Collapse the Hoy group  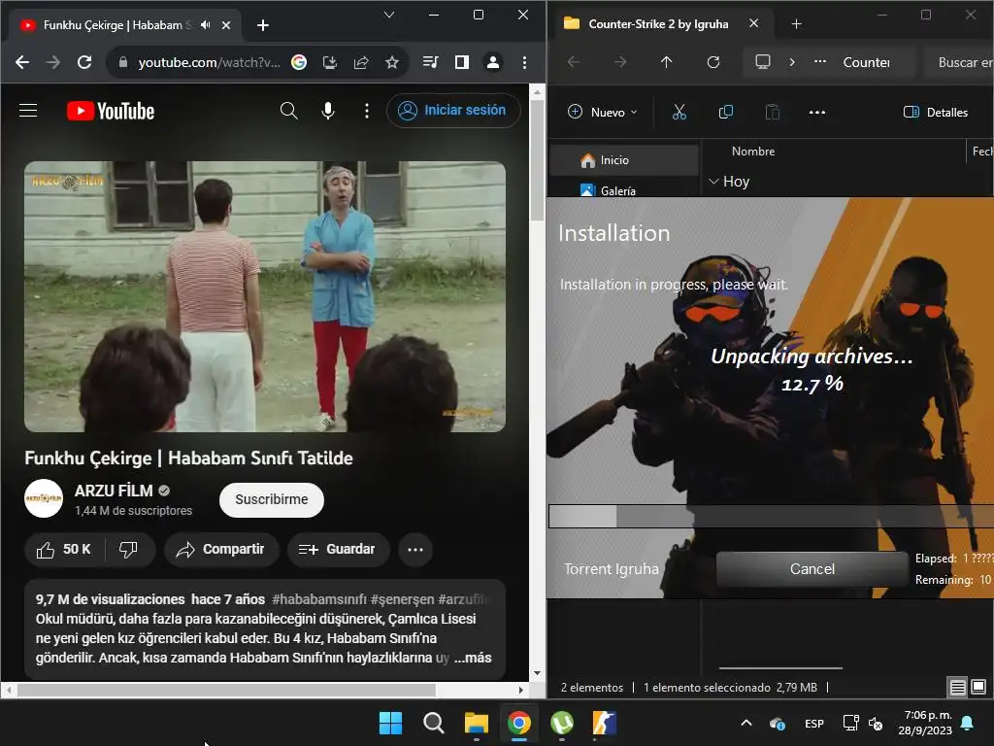pos(713,182)
